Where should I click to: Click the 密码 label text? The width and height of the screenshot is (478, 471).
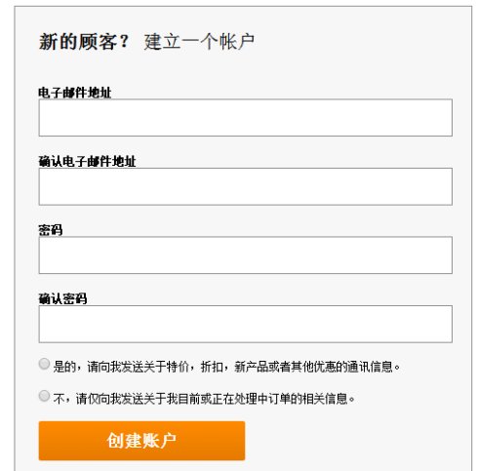click(51, 230)
